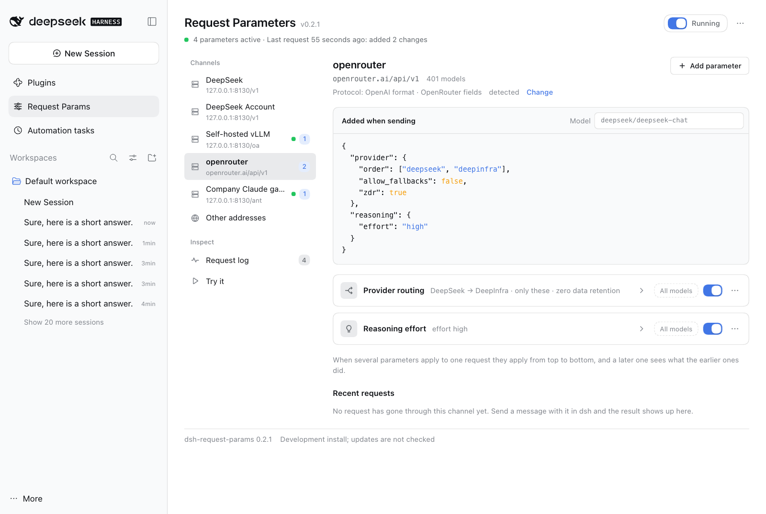Viewport: 766px width, 514px height.
Task: Click the Change protocol link
Action: pos(540,92)
